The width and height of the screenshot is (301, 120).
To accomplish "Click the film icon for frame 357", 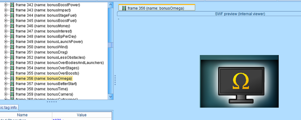I will (12, 84).
